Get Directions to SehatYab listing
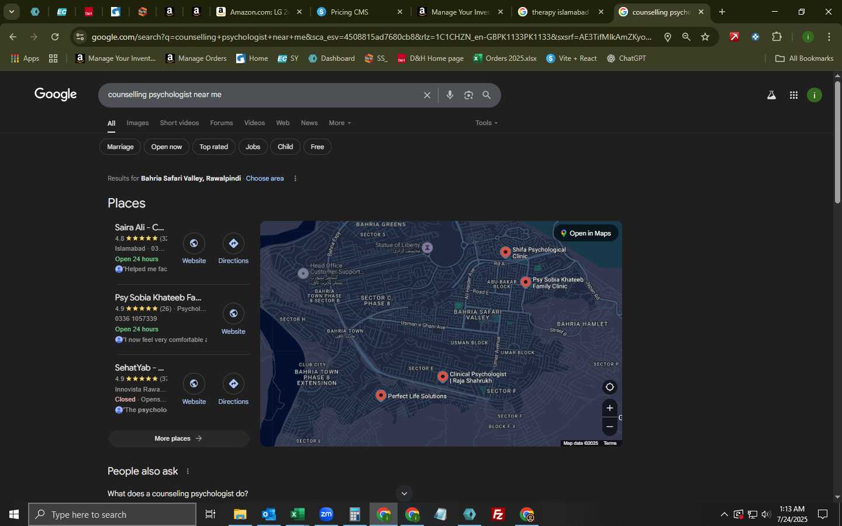The image size is (842, 526). [233, 384]
